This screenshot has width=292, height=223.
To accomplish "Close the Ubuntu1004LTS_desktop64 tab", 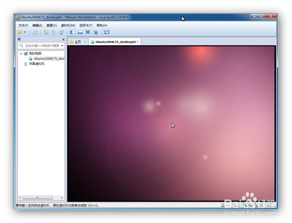I will pos(138,42).
